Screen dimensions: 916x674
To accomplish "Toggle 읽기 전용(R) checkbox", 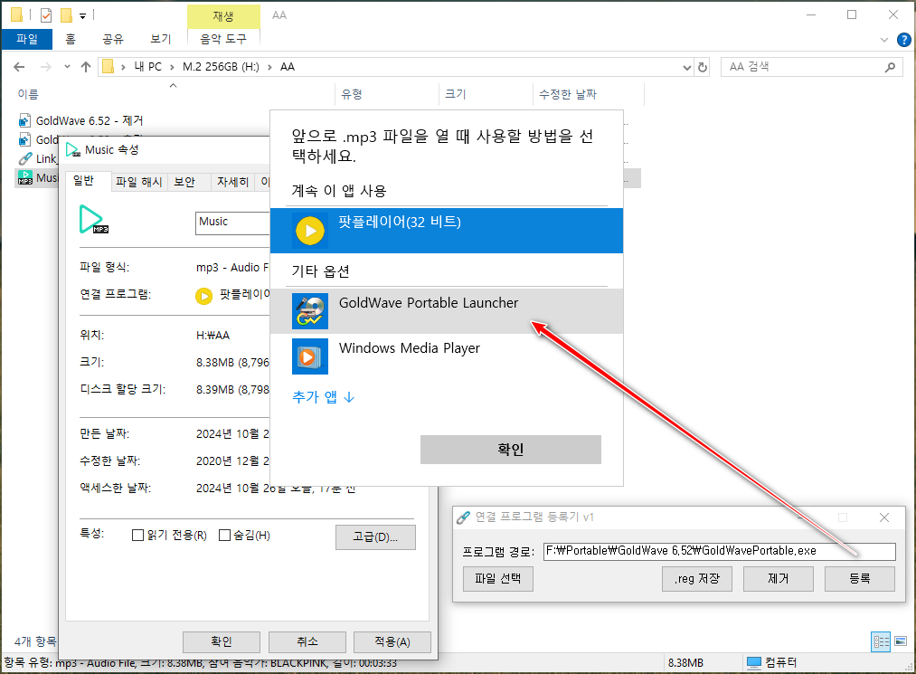I will pyautogui.click(x=137, y=535).
